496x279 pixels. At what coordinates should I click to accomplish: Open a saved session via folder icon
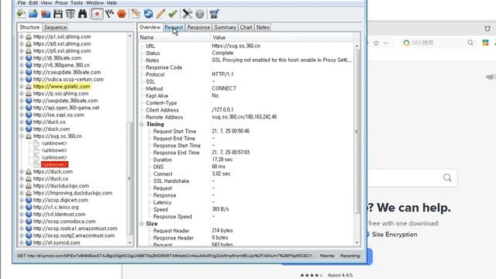tap(33, 14)
